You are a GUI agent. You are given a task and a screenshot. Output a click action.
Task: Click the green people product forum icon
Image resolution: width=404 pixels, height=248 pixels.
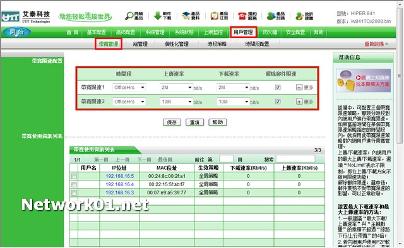click(271, 16)
